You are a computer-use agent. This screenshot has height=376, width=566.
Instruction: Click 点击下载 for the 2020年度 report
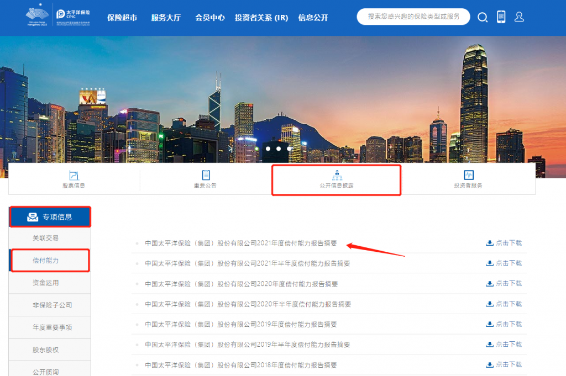coord(509,284)
